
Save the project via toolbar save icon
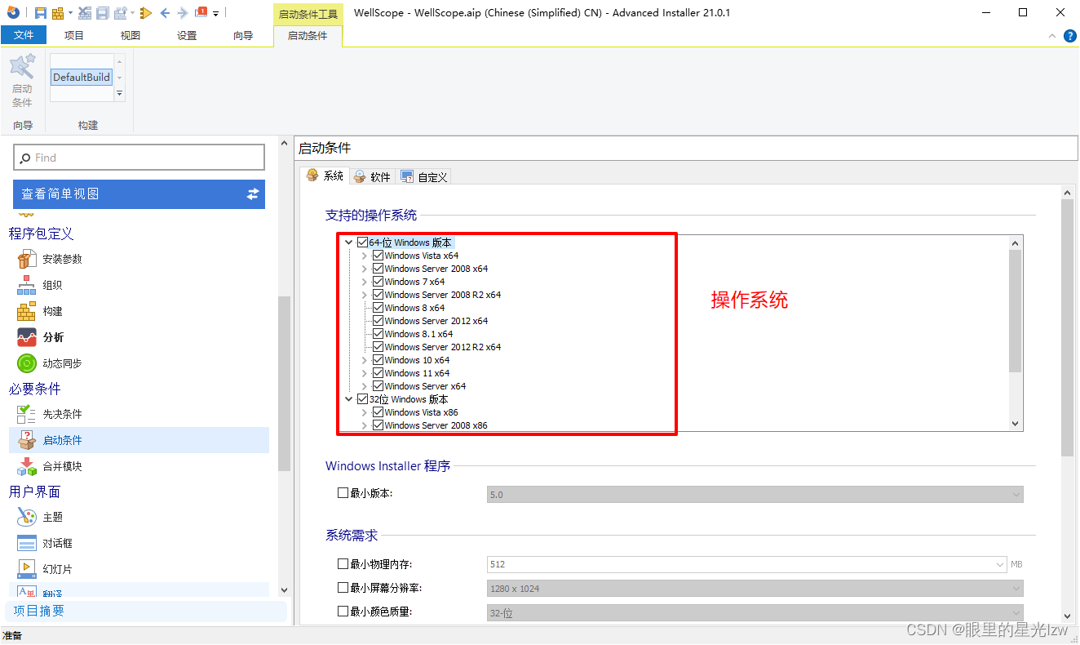coord(41,11)
